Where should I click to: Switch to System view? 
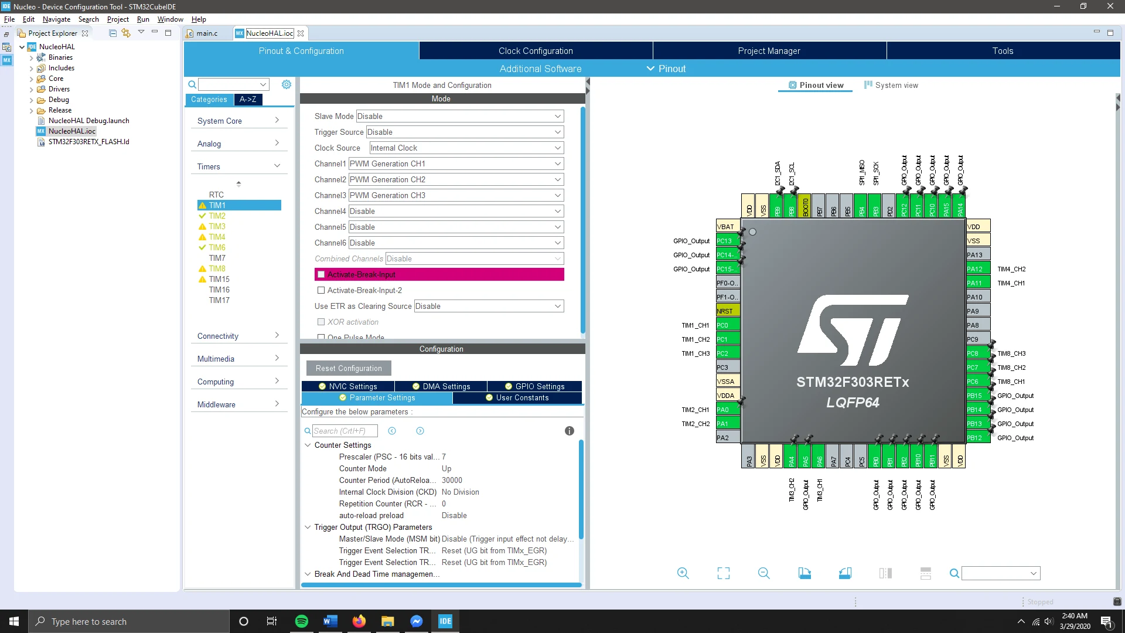tap(891, 85)
